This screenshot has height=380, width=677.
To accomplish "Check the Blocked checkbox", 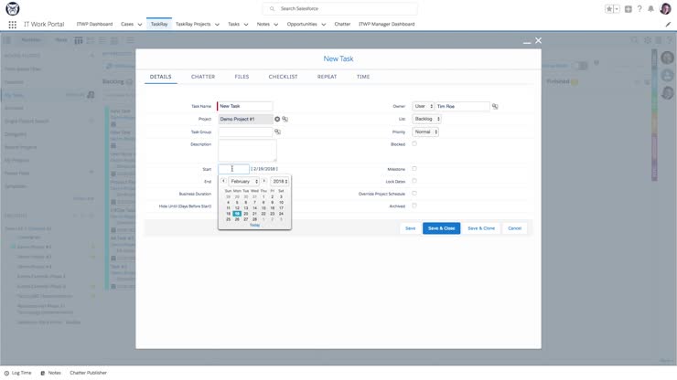I will click(414, 144).
